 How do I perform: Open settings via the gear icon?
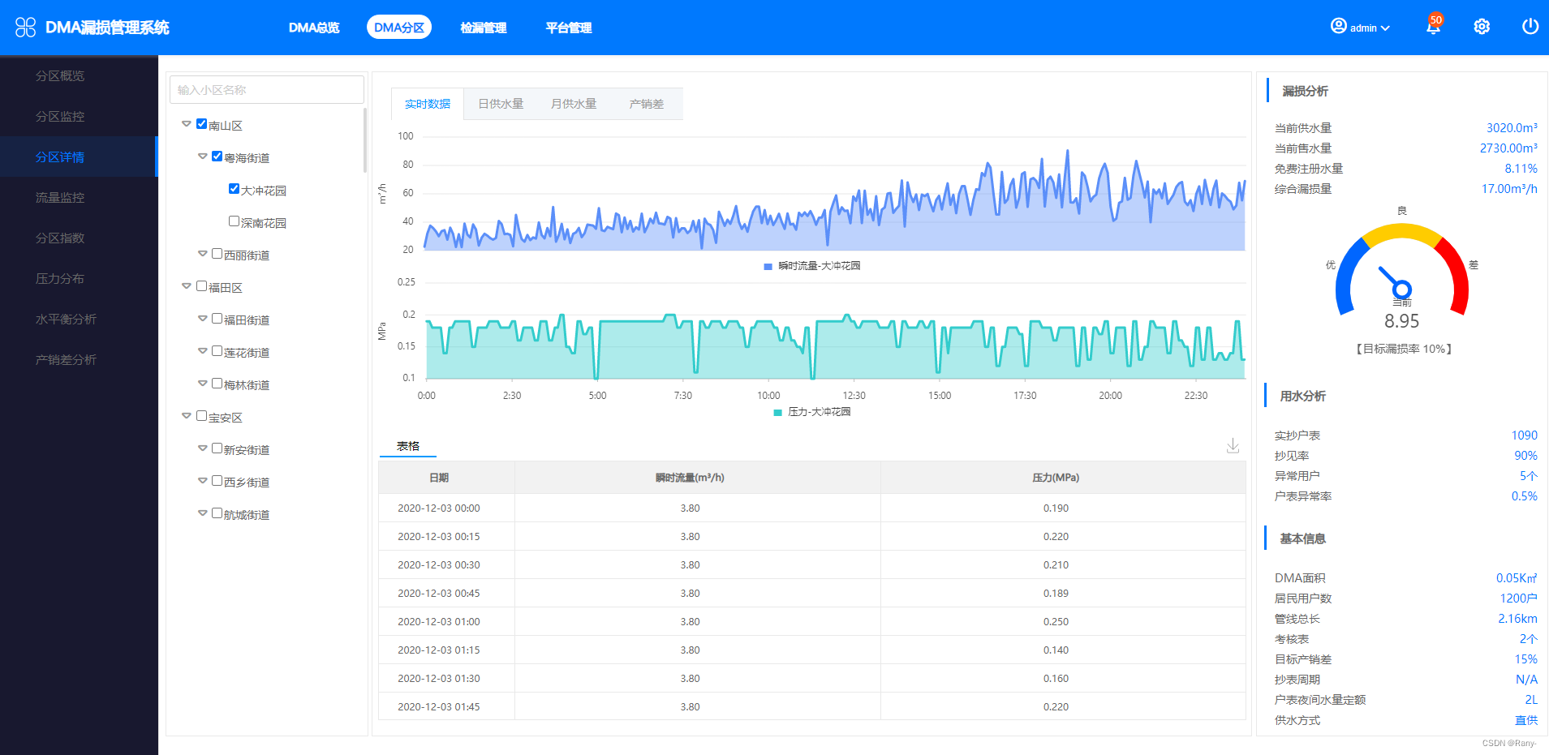(x=1482, y=27)
